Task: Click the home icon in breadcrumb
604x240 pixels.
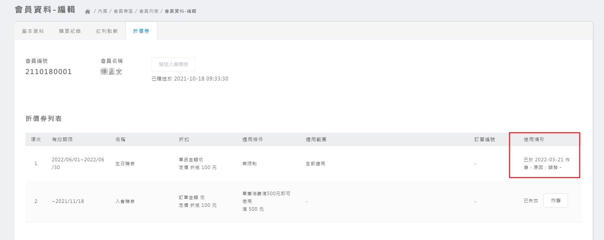Action: click(x=88, y=11)
